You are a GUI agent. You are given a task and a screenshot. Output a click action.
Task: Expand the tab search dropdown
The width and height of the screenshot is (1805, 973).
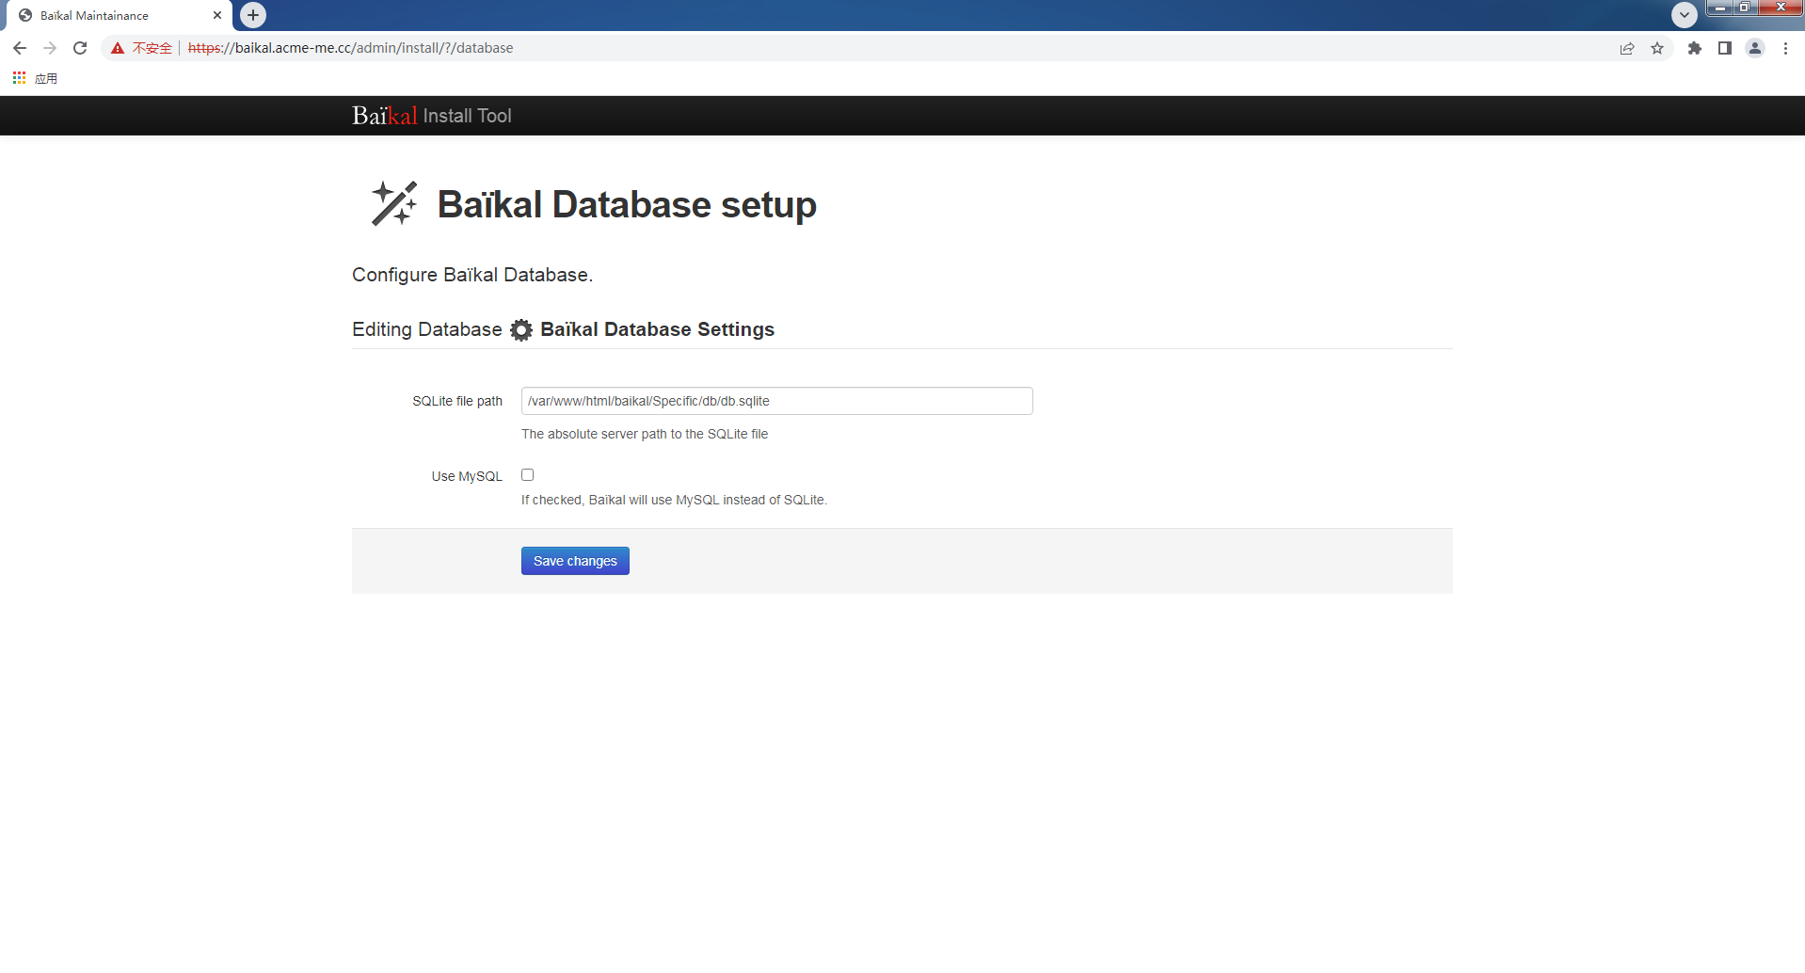(1685, 15)
